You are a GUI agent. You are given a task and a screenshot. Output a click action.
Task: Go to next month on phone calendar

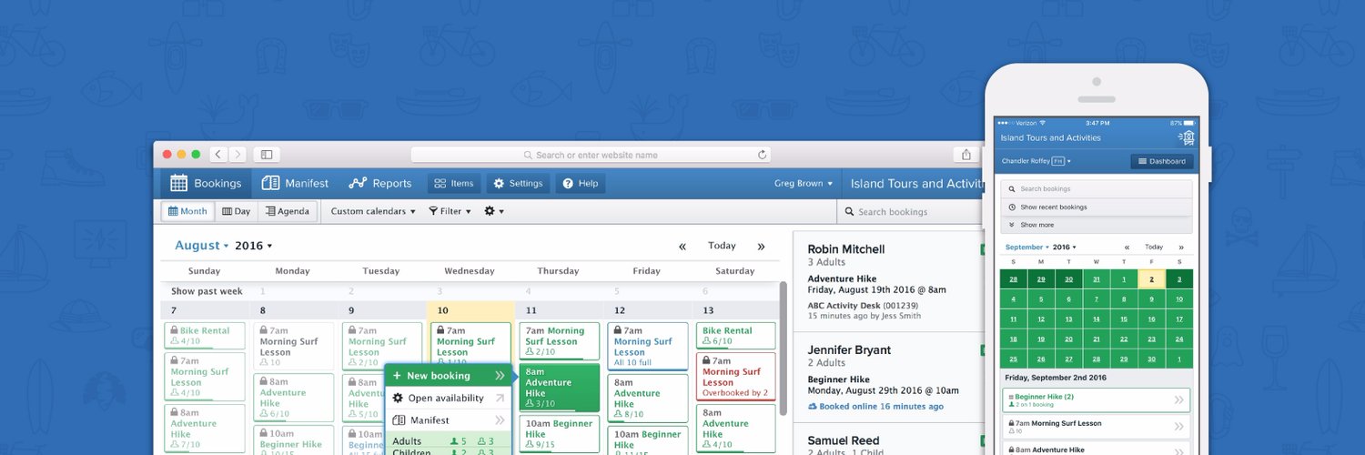pyautogui.click(x=1181, y=248)
